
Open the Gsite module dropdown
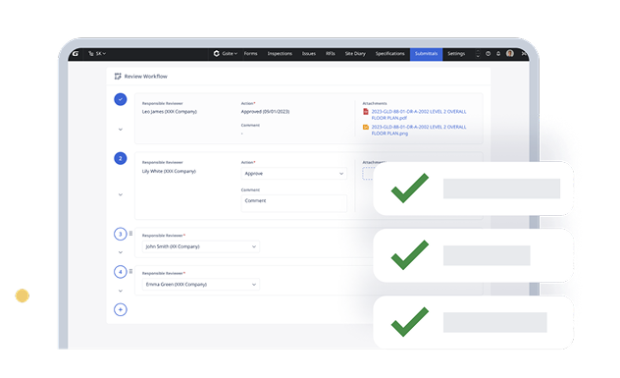coord(226,53)
